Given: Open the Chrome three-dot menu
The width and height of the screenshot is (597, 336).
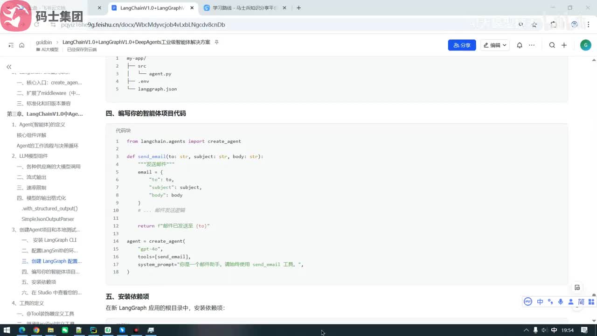Looking at the screenshot, I should [588, 25].
